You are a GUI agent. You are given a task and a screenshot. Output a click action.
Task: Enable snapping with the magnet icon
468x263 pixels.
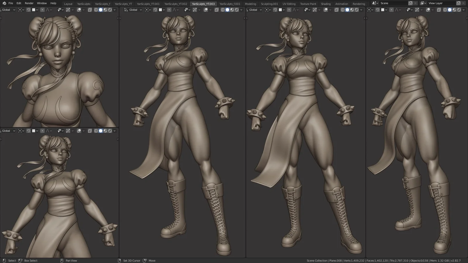(x=29, y=10)
